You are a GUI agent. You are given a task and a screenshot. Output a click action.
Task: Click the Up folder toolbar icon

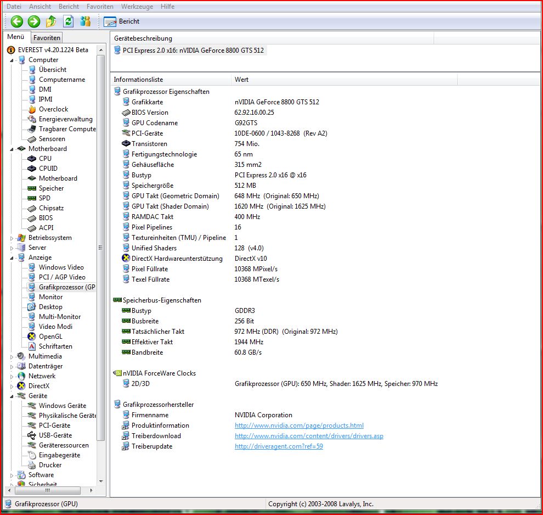pyautogui.click(x=51, y=21)
